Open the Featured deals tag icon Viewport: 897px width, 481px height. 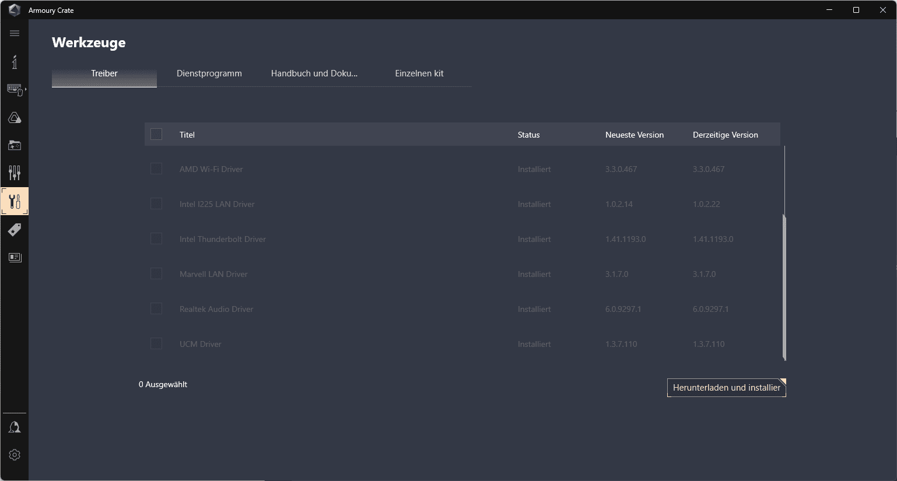15,230
